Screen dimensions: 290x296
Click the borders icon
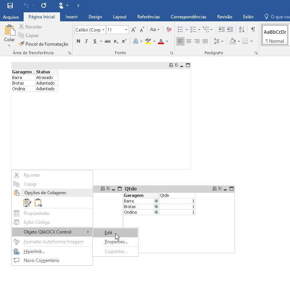point(245,41)
